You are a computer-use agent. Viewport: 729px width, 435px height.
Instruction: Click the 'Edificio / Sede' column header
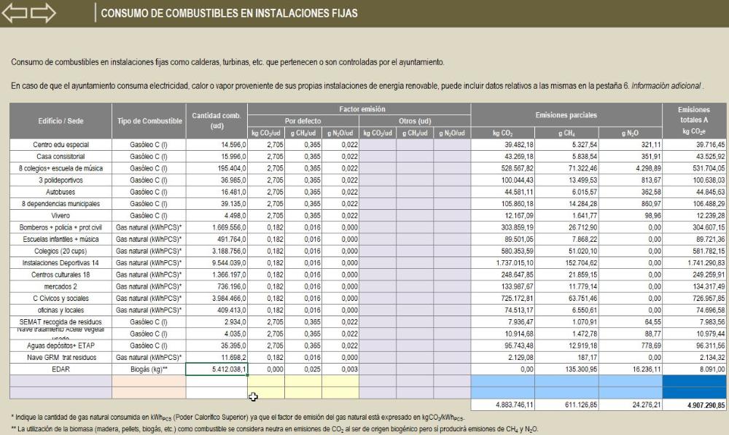61,120
